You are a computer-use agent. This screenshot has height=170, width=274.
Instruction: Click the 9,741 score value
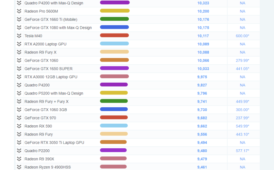(202, 102)
